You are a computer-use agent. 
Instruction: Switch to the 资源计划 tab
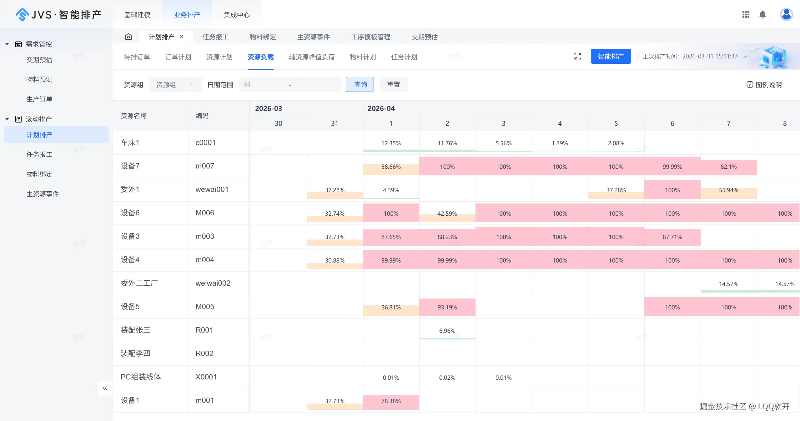click(219, 57)
